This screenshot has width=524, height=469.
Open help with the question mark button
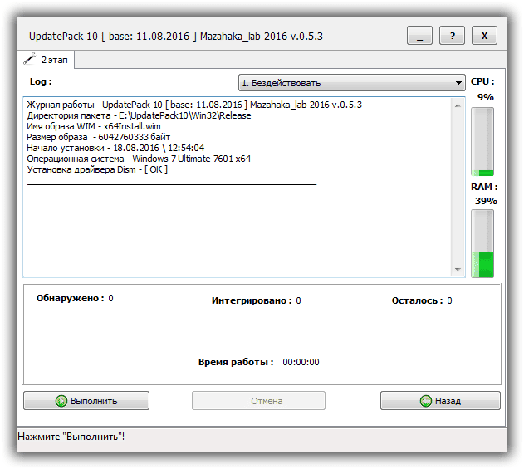point(452,37)
